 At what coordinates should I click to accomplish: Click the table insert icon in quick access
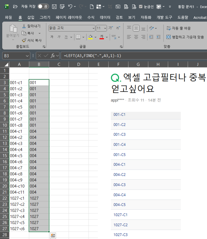click(x=99, y=7)
